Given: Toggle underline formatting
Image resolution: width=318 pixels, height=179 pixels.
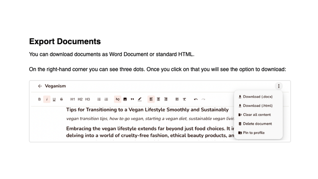Looking at the screenshot, I should [54, 99].
